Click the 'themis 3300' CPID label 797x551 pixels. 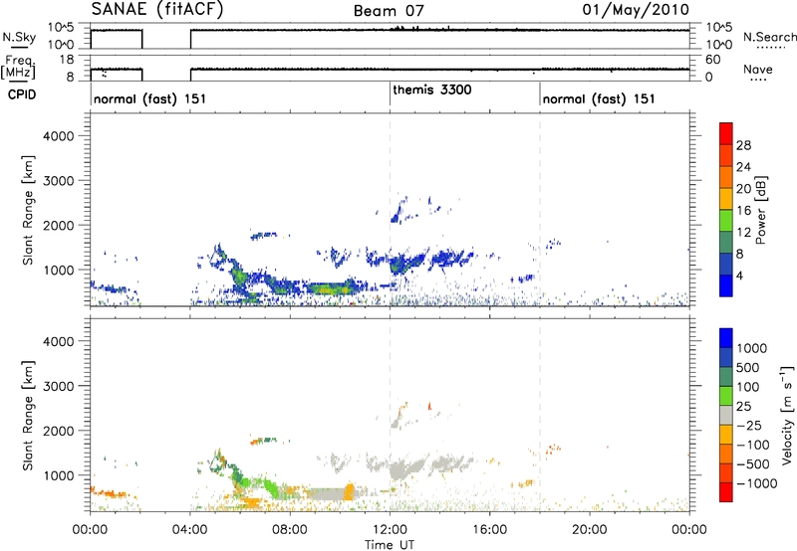click(x=432, y=90)
